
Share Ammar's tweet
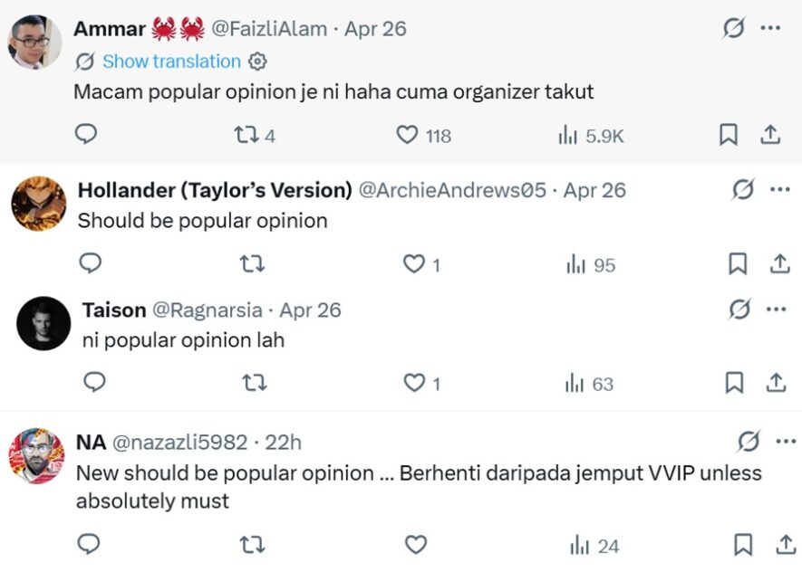coord(769,136)
